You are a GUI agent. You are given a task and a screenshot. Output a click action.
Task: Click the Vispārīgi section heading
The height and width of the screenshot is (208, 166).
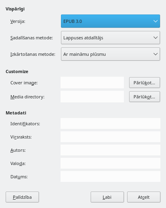15,9
